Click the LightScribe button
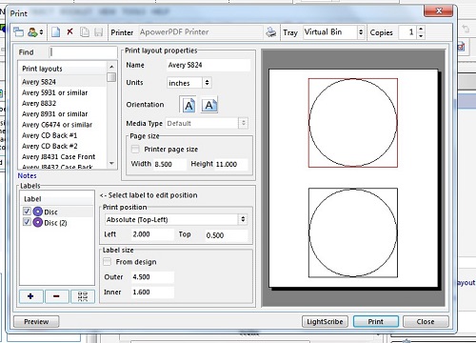This screenshot has height=343, width=476. pyautogui.click(x=325, y=322)
